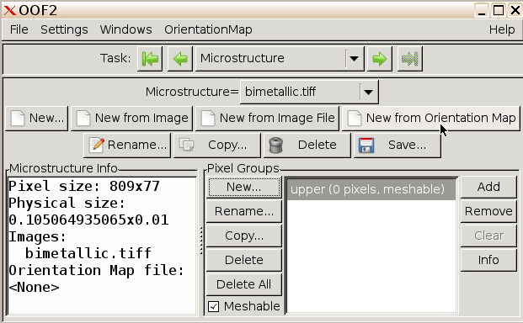Click the pane divider handle between info and groups
Viewport: 523px width, 323px height.
click(201, 241)
